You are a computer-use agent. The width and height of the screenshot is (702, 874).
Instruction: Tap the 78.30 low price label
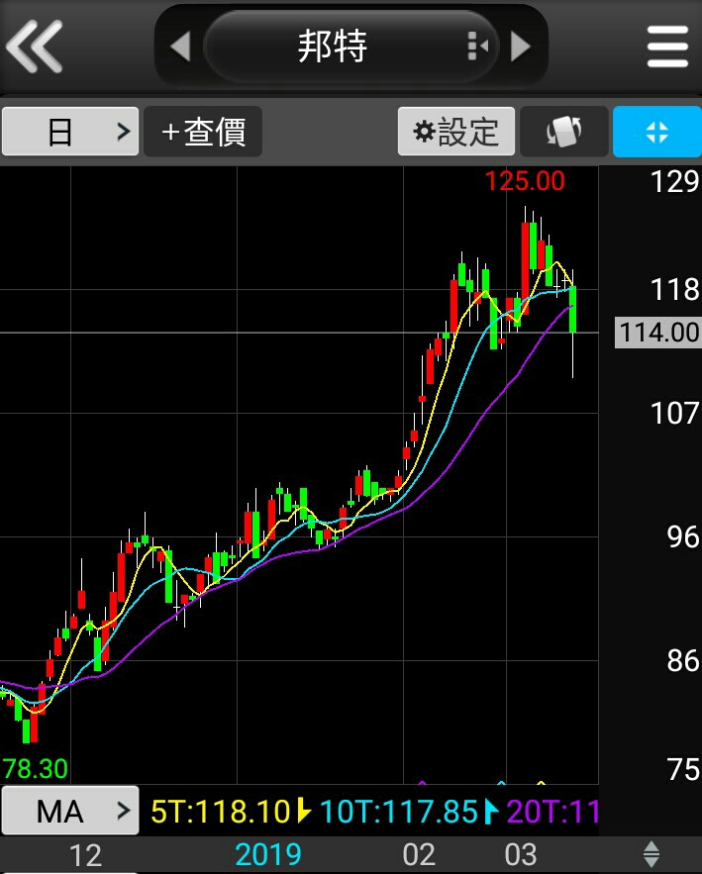pos(35,769)
